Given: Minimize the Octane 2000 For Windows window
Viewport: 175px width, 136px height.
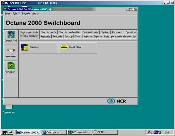Looking at the screenshot, I should pyautogui.click(x=128, y=9).
